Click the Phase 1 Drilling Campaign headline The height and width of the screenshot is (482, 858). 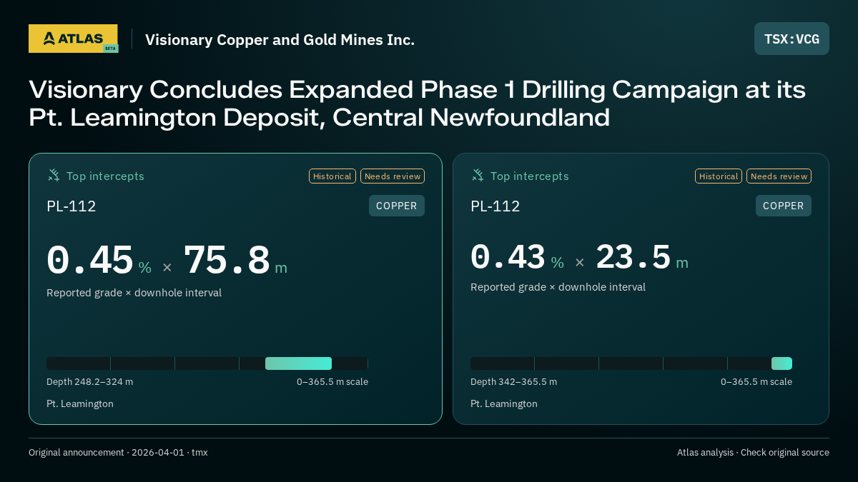tap(417, 103)
